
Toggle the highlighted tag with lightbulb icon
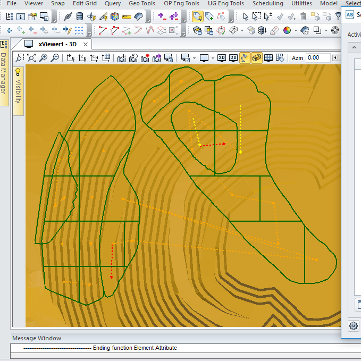pyautogui.click(x=198, y=16)
